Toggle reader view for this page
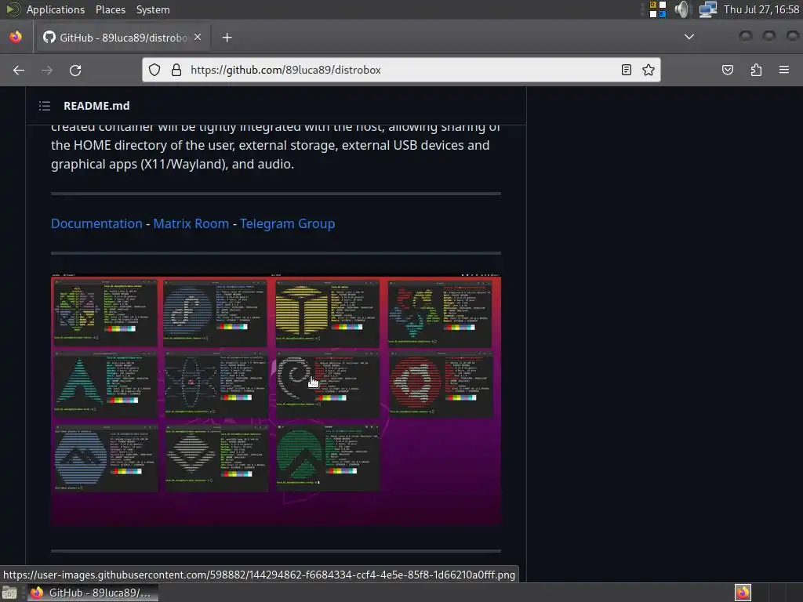 (x=626, y=70)
